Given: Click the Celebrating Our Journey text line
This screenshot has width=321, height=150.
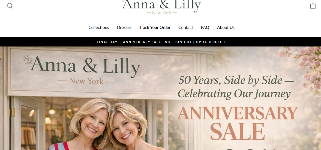Looking at the screenshot, I should point(234,94).
